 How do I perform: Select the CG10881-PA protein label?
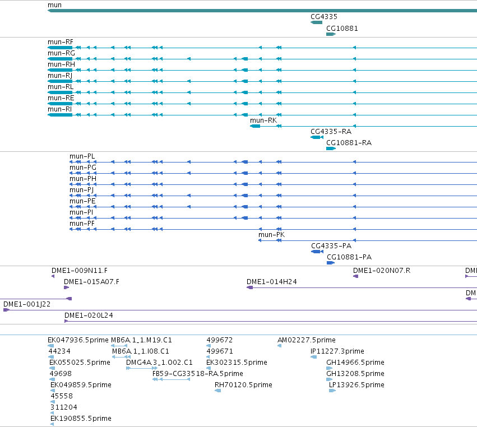[x=349, y=257]
